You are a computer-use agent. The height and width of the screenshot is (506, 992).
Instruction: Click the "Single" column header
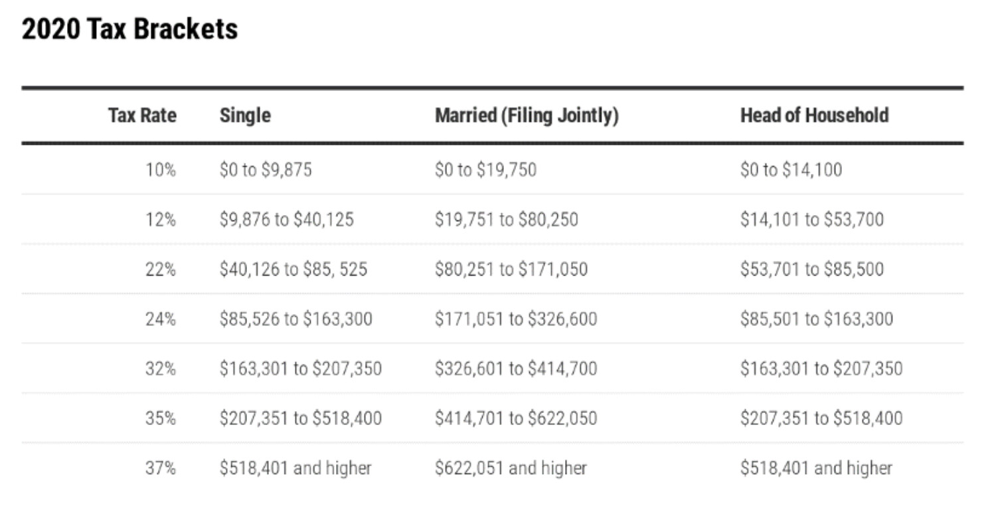coord(245,116)
